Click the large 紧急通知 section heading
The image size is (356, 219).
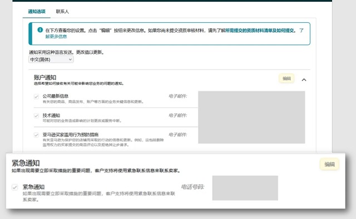point(26,163)
